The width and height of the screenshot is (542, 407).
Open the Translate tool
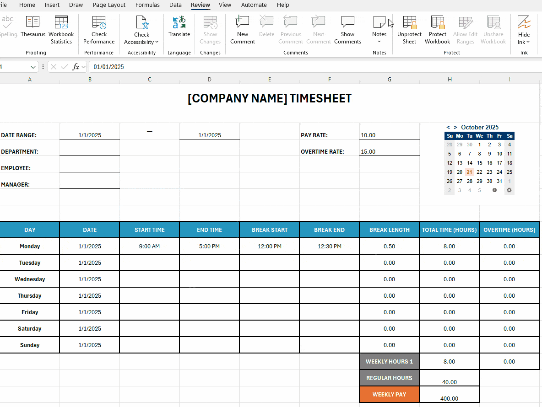tap(179, 29)
